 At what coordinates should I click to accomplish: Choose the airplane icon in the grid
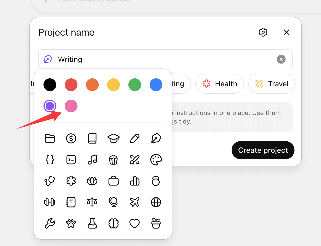click(x=135, y=202)
